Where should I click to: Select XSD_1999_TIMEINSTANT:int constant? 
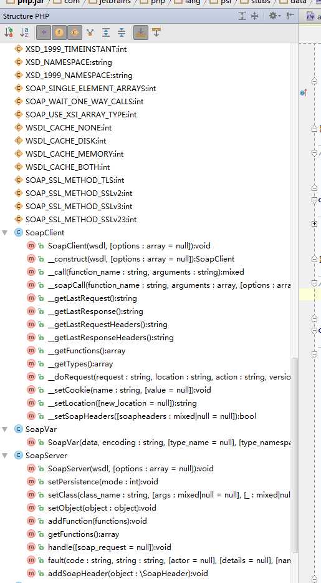tap(76, 49)
